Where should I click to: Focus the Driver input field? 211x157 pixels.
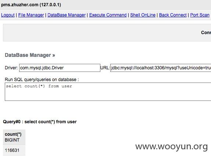pyautogui.click(x=60, y=68)
